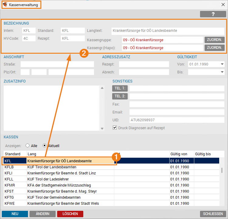Select the Alle radio button
Screen dimensions: 228x219
pyautogui.click(x=28, y=146)
